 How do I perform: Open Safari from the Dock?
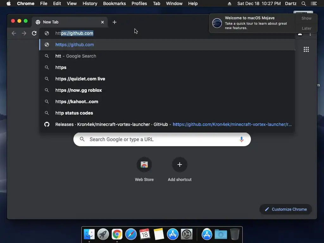tap(131, 234)
